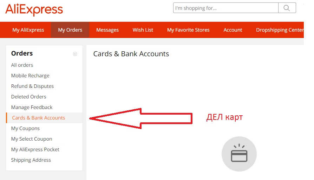Open Shipping Address link
The height and width of the screenshot is (180, 314).
click(x=31, y=160)
